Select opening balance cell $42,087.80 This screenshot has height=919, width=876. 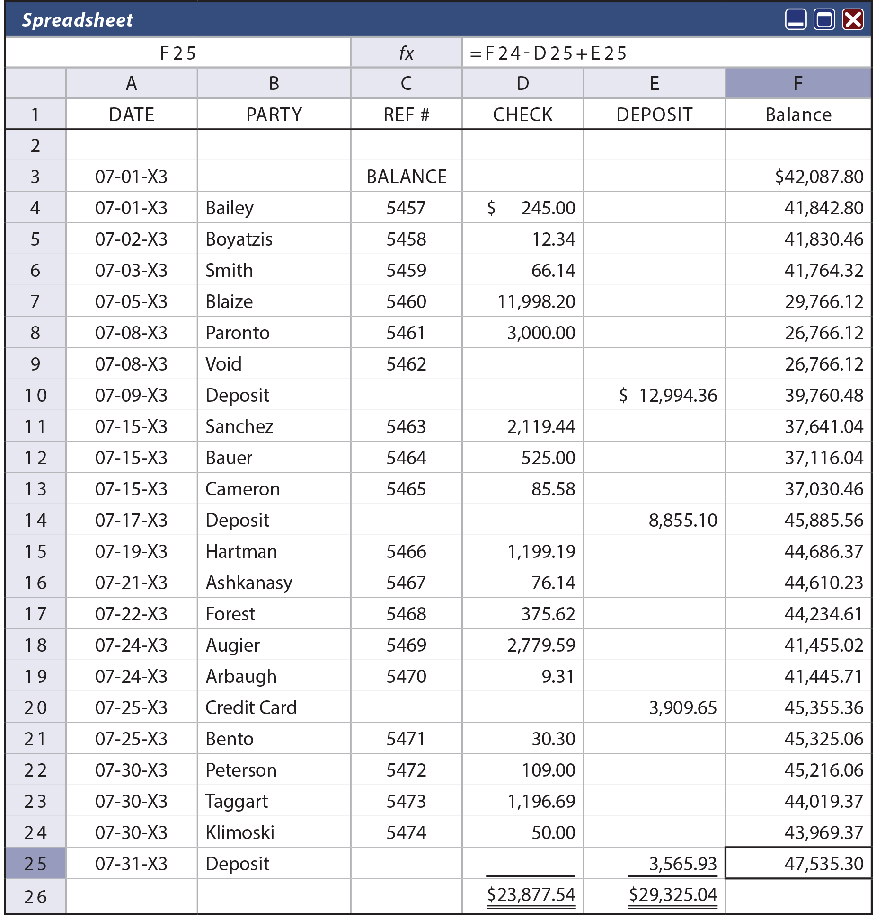point(798,176)
